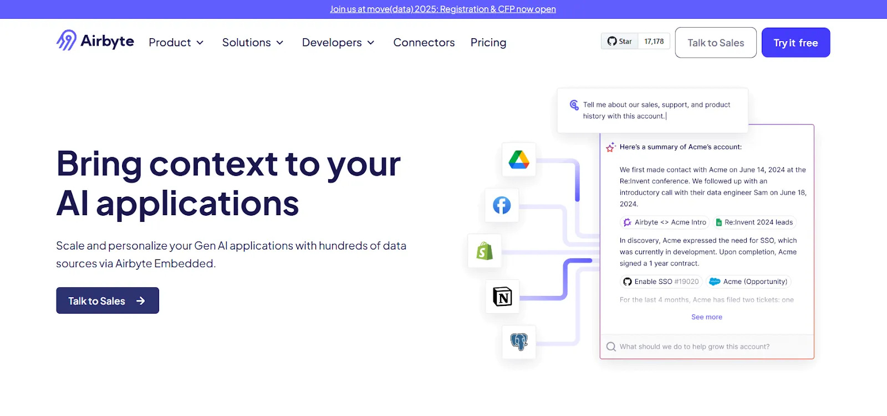
Task: Click the Notion icon
Action: point(502,297)
